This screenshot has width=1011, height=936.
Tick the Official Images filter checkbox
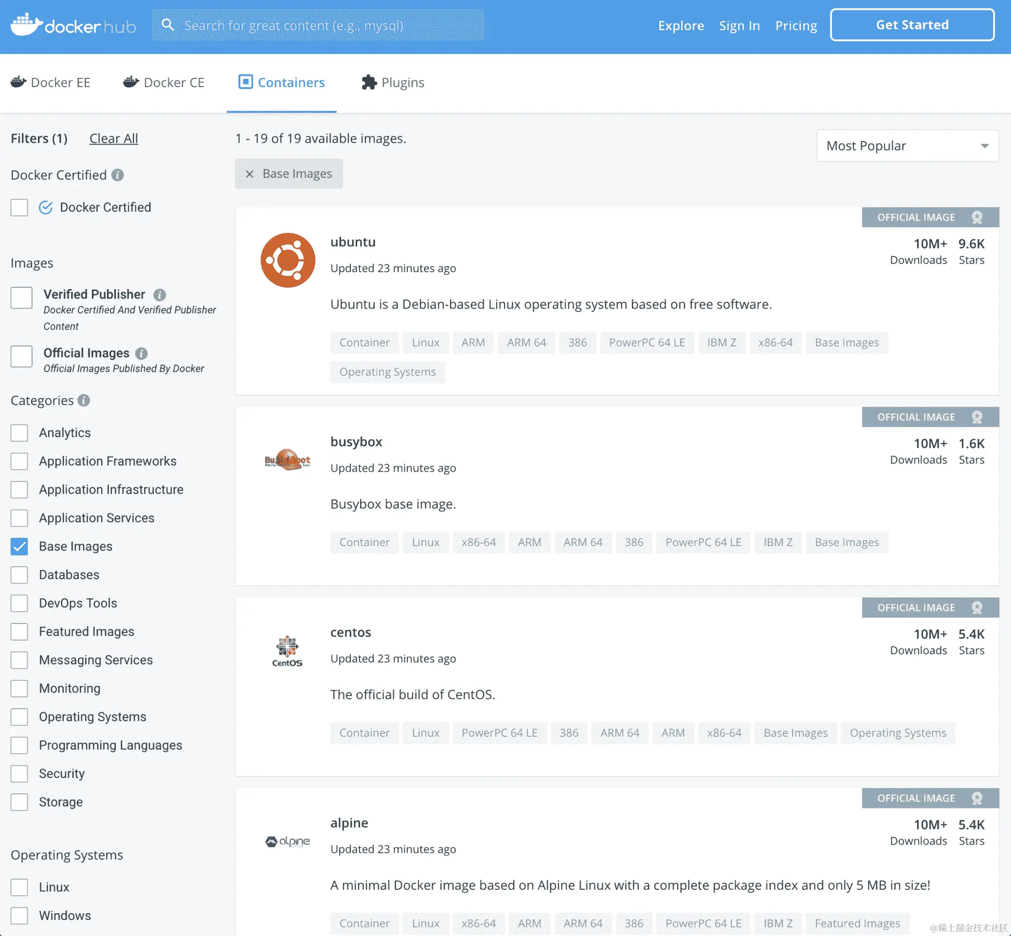[x=21, y=357]
